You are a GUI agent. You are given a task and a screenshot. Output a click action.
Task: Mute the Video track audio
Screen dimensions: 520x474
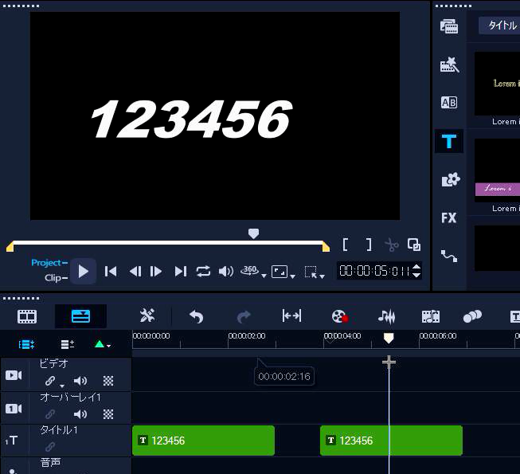80,381
